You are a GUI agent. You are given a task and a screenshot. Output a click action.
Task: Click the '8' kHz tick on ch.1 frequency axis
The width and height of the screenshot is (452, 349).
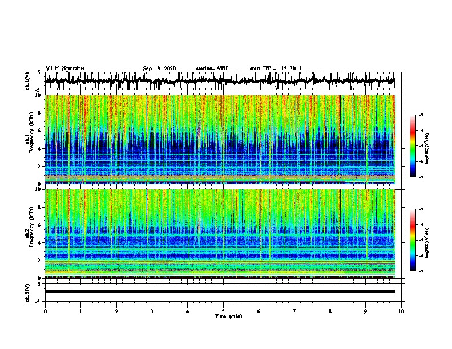(x=39, y=113)
